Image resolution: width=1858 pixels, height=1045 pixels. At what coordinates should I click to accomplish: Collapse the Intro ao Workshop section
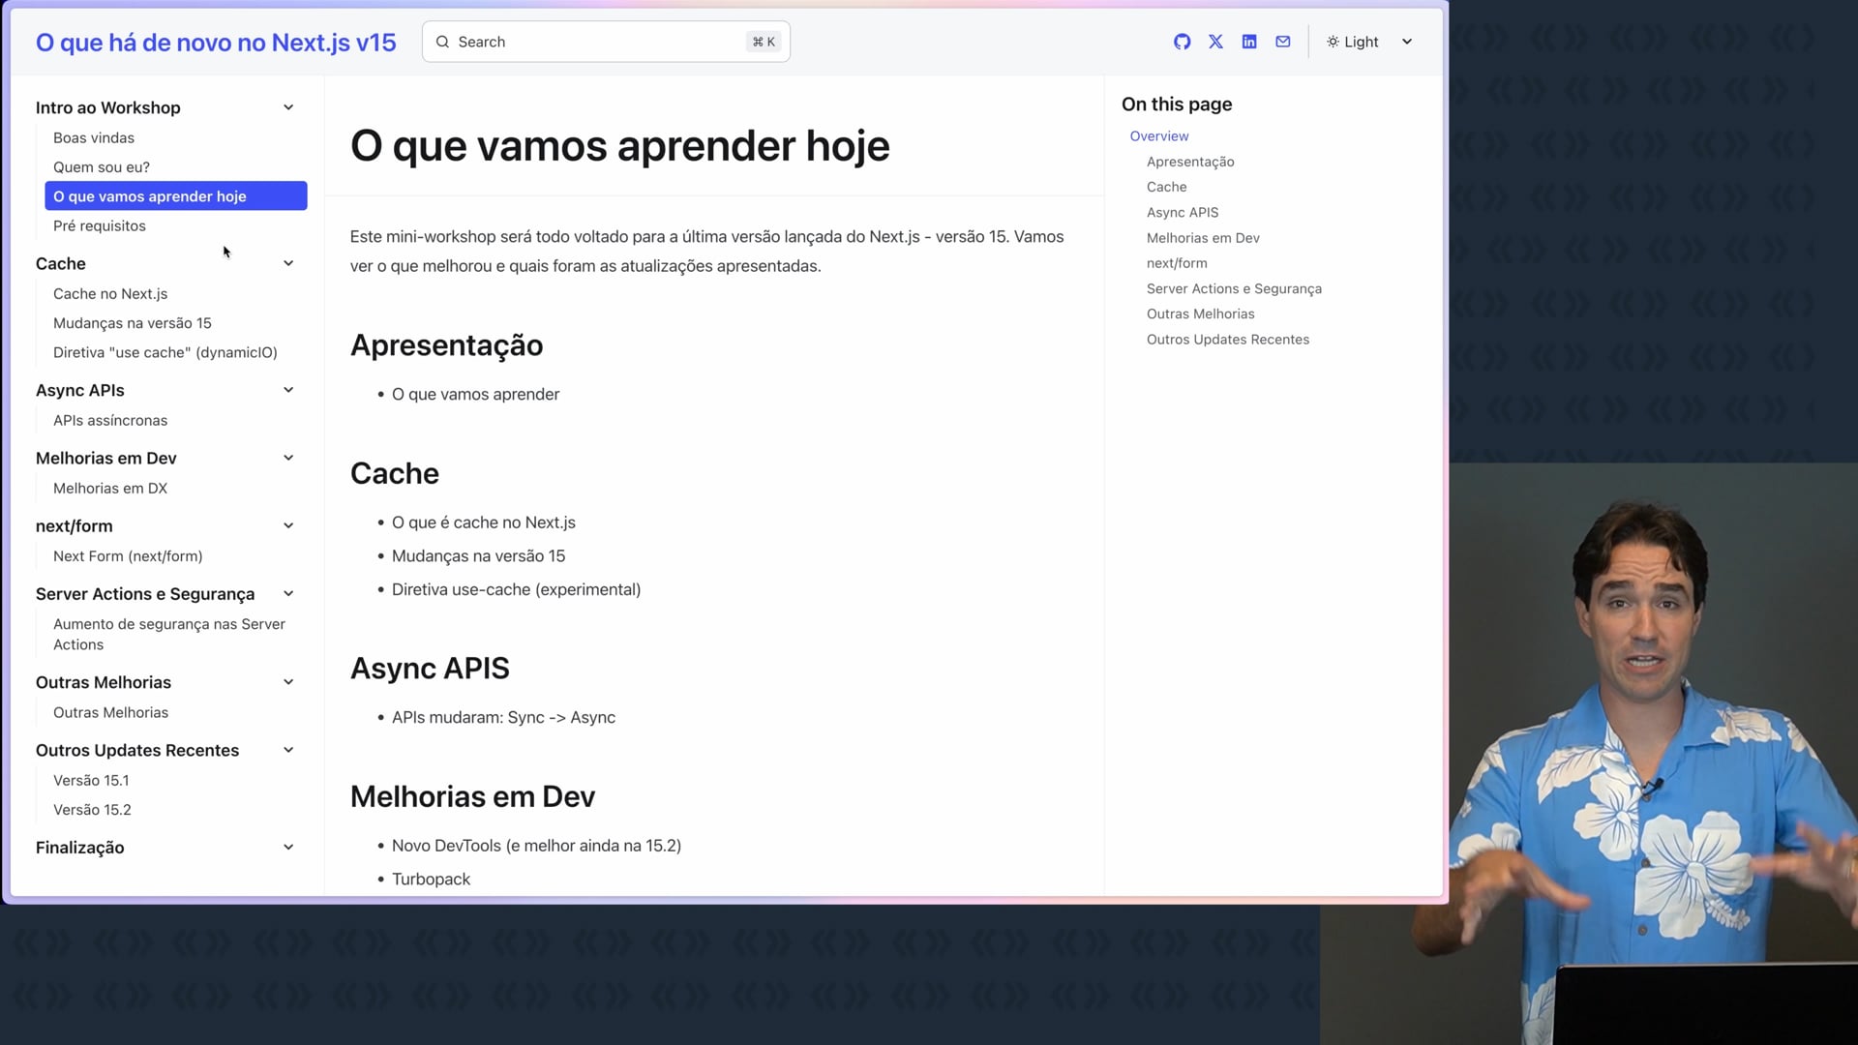pyautogui.click(x=288, y=107)
